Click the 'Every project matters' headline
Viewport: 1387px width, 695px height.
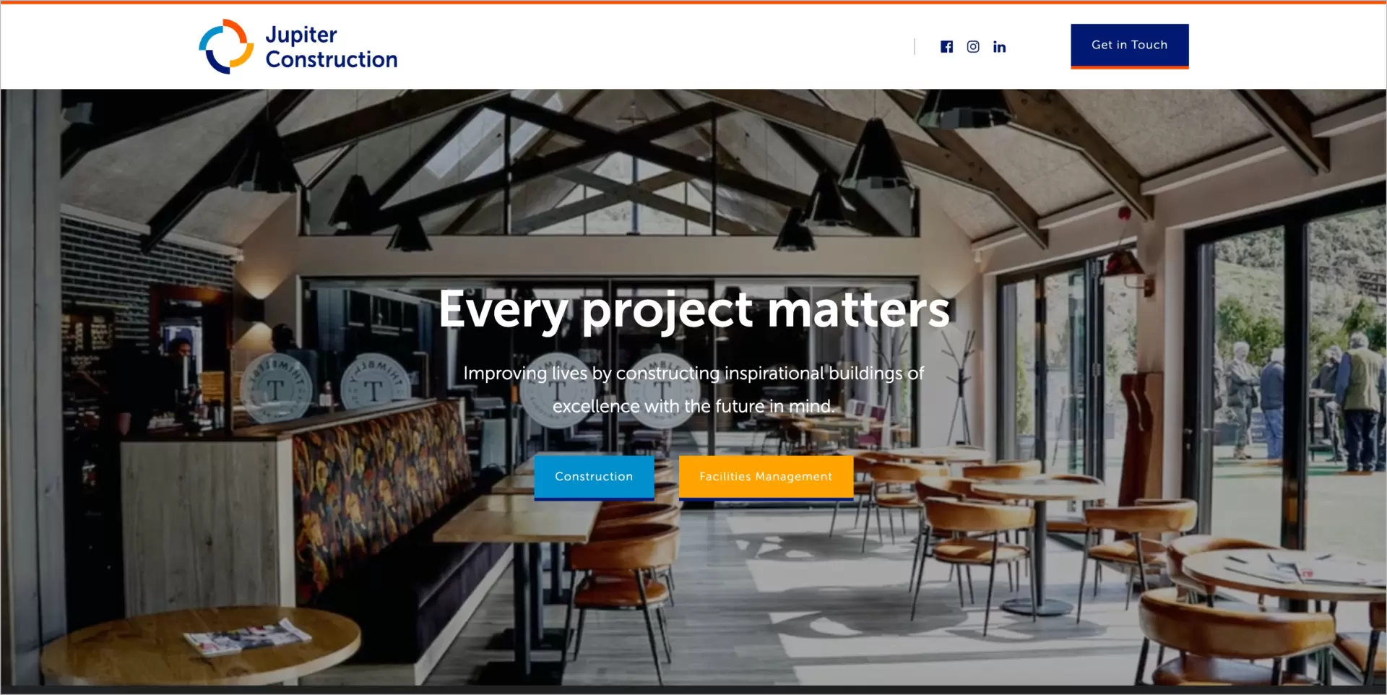pyautogui.click(x=694, y=309)
